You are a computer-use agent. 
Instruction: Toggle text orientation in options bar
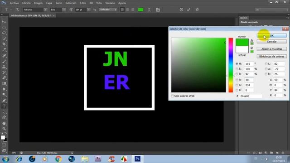[x=17, y=10]
